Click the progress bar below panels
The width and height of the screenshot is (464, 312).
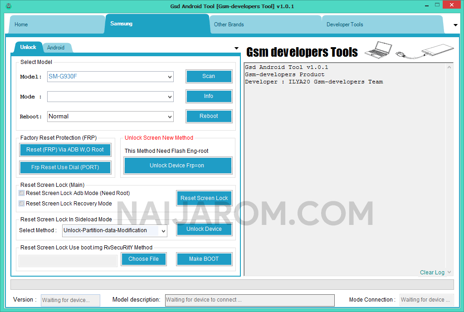tap(232, 284)
